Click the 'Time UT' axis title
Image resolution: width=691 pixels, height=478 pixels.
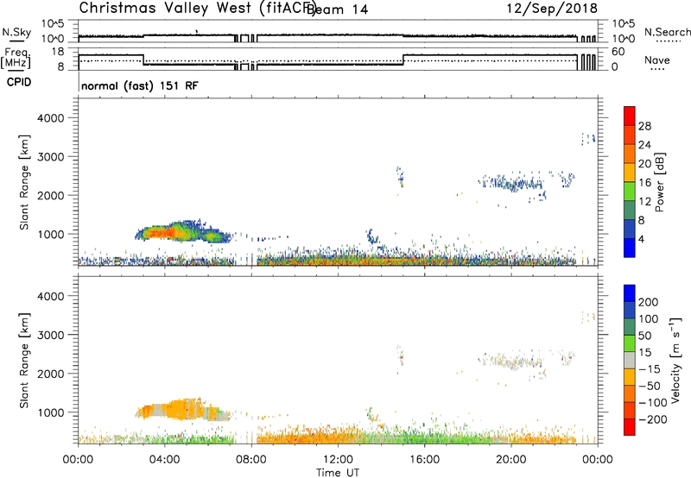click(x=338, y=473)
